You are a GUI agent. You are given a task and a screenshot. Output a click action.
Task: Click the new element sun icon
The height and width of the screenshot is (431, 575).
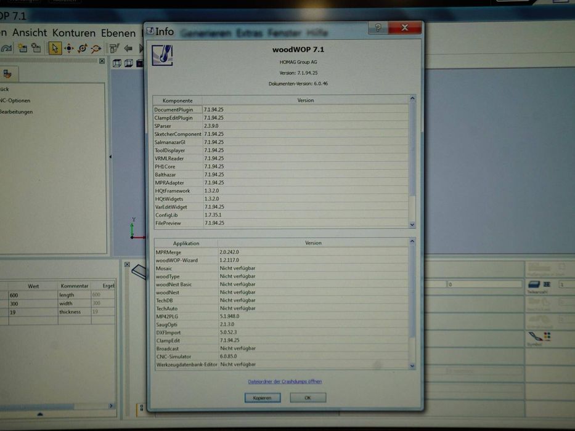point(22,47)
